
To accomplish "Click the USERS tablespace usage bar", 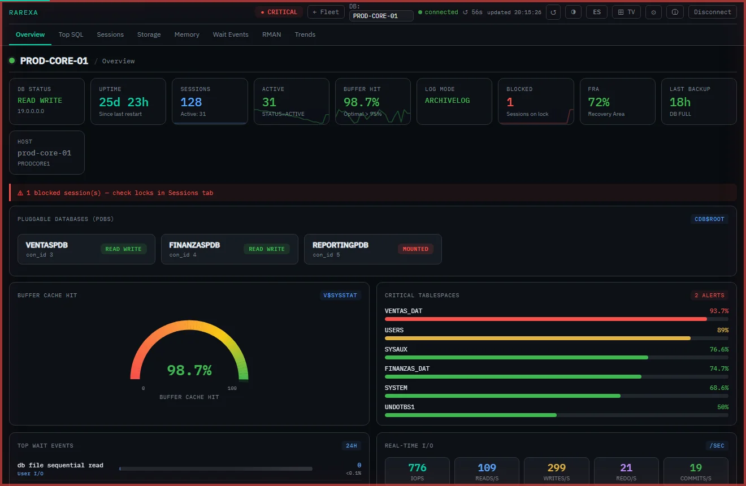I will (557, 338).
